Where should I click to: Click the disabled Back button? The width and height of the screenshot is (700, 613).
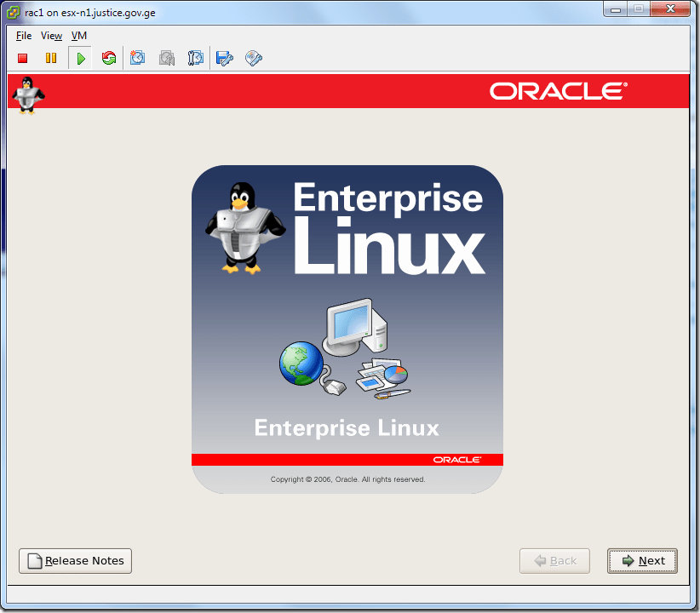(554, 560)
